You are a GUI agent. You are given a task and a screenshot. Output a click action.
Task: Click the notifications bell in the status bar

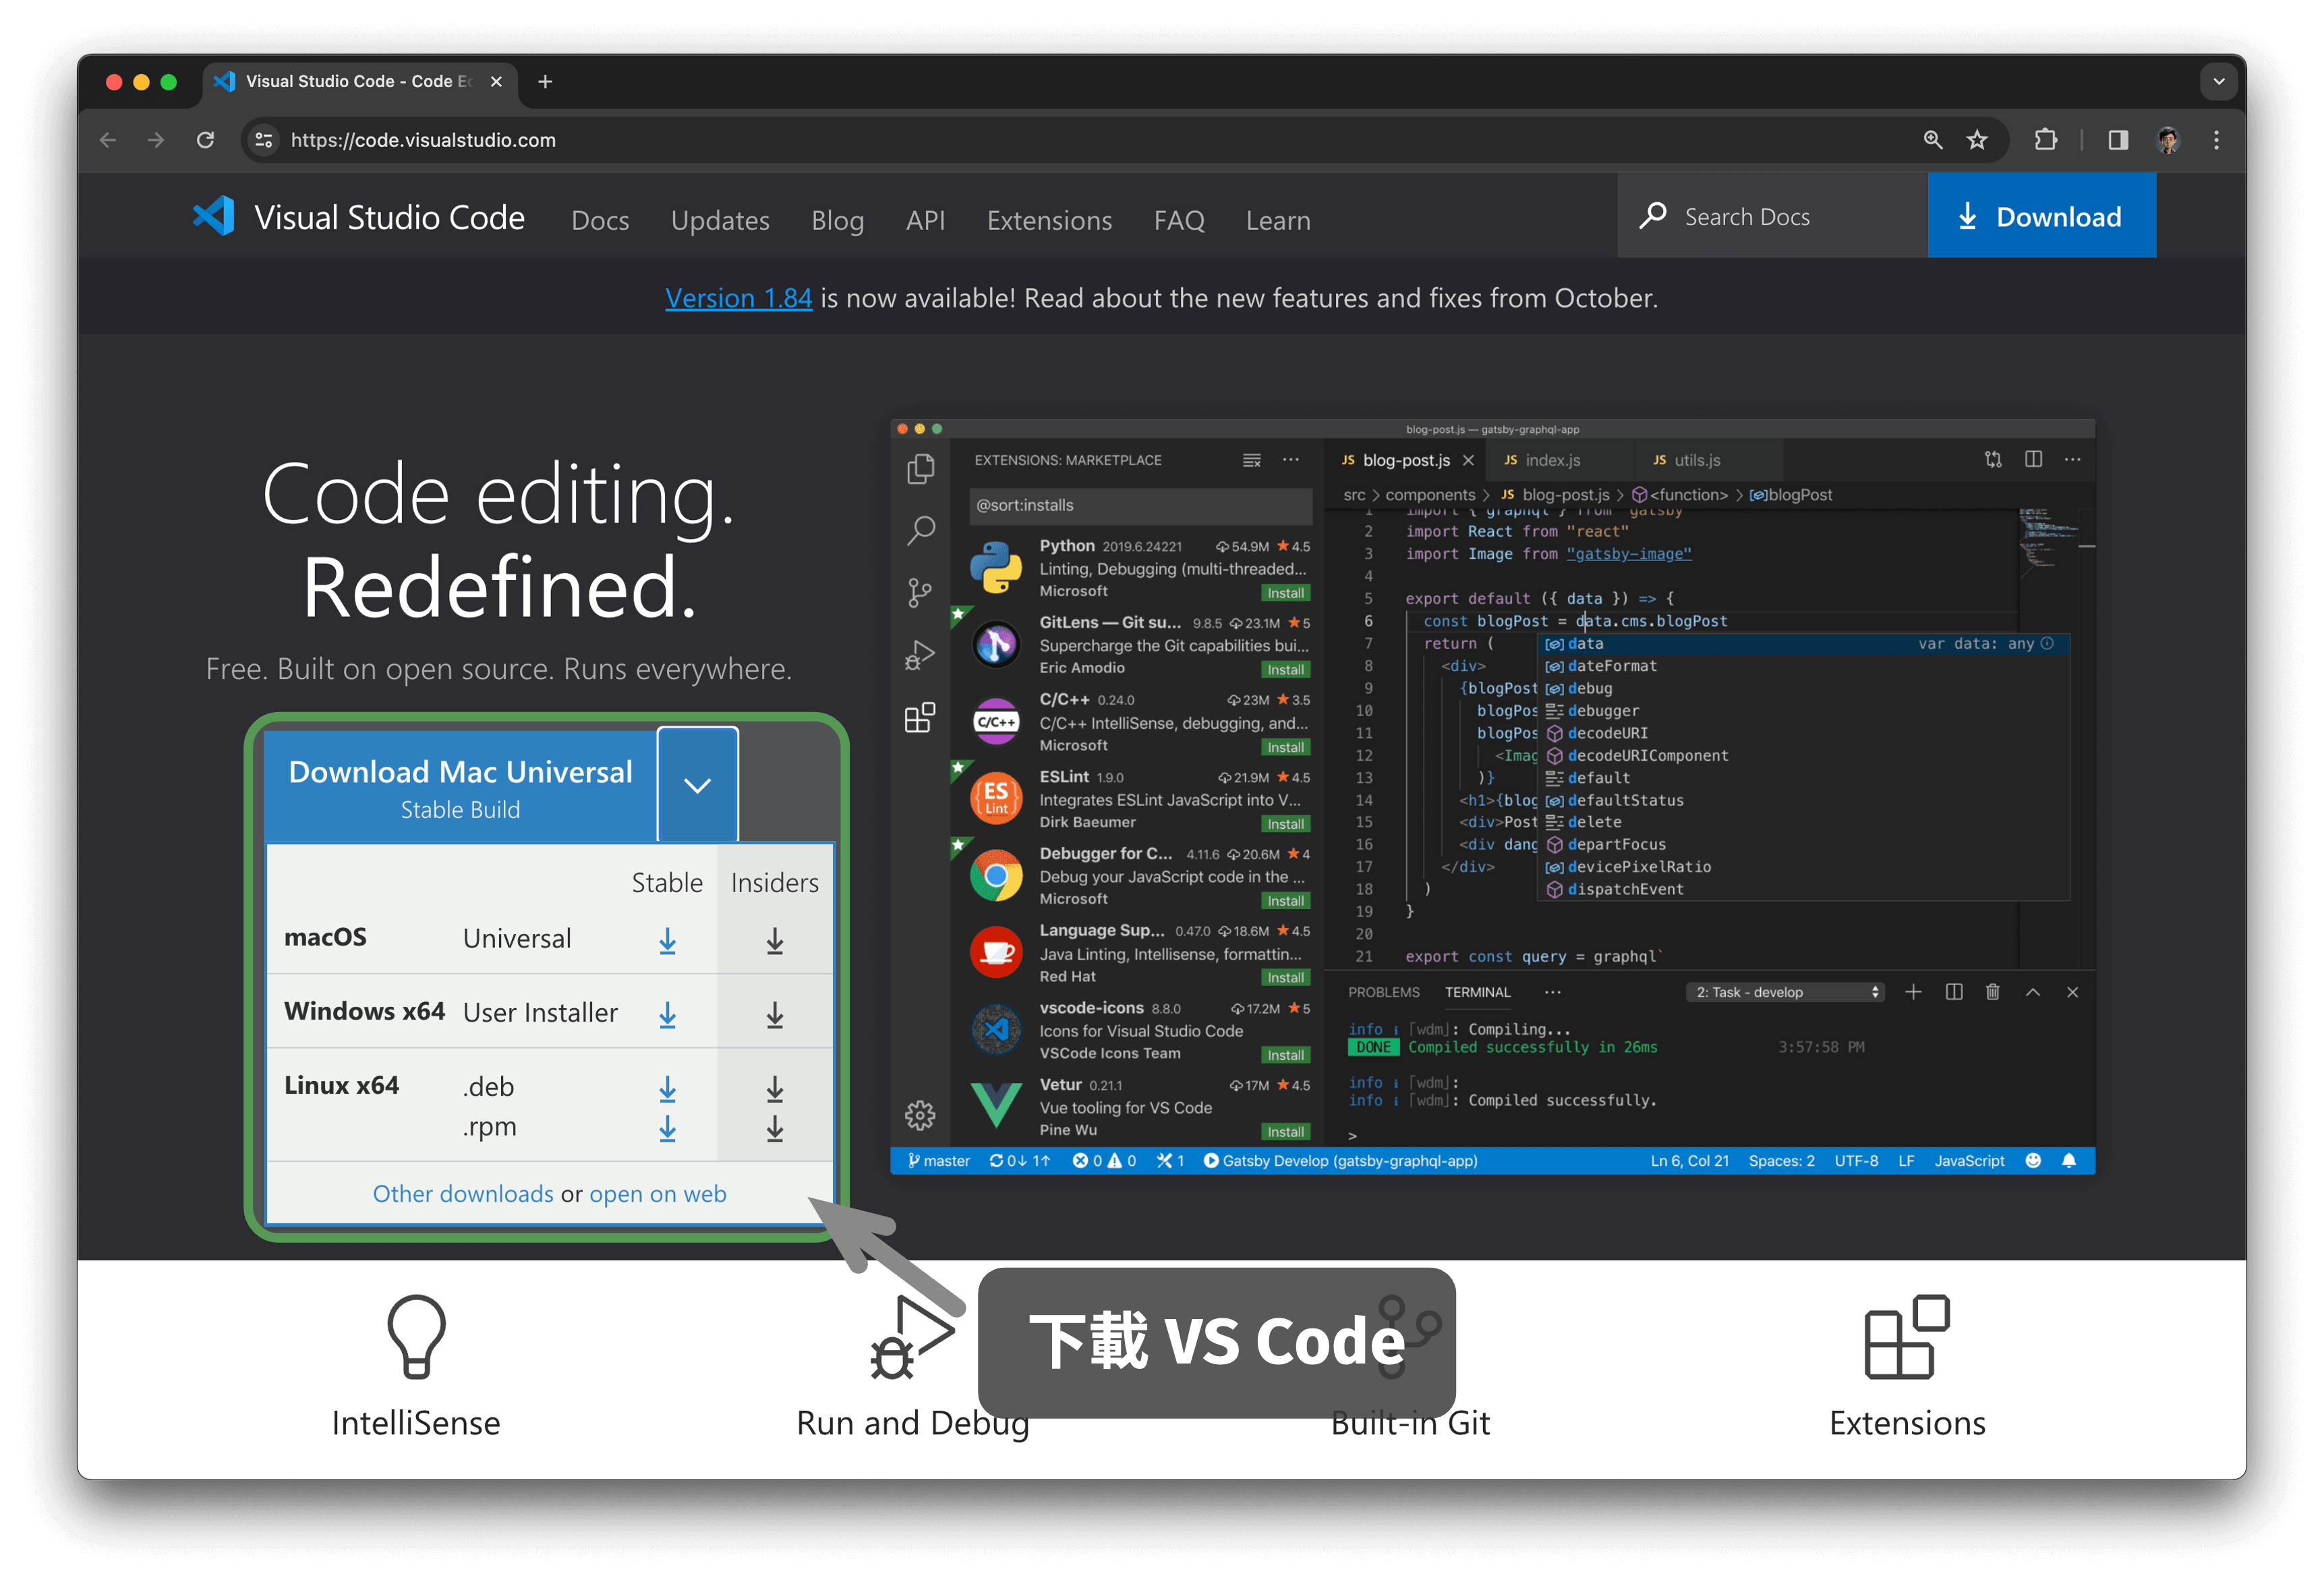2069,1160
